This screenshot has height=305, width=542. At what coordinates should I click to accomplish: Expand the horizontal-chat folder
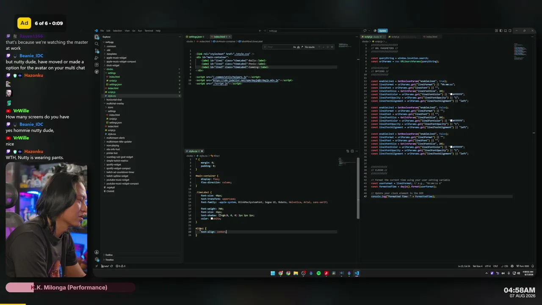coord(114,100)
